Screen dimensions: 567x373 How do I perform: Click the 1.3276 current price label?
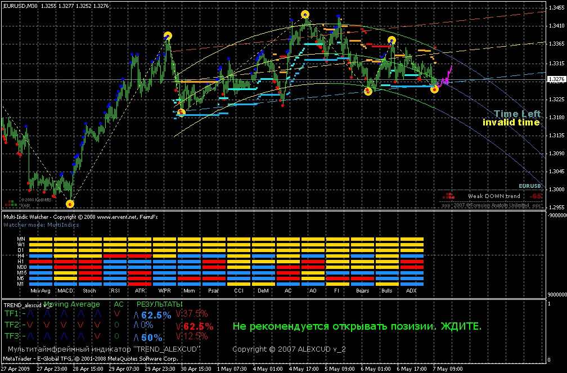point(555,80)
